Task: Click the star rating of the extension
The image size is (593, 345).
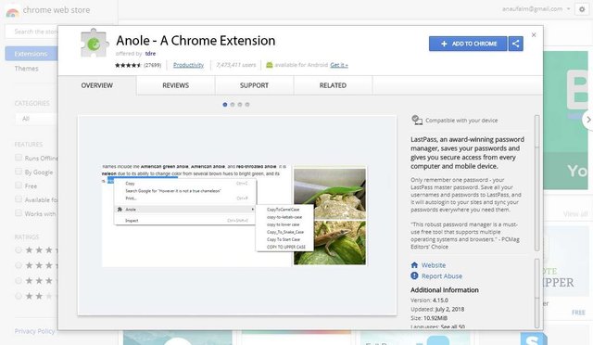Action: point(128,65)
